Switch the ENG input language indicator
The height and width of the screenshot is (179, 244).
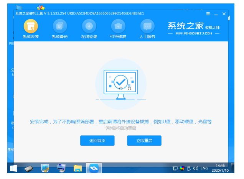coord(204,168)
